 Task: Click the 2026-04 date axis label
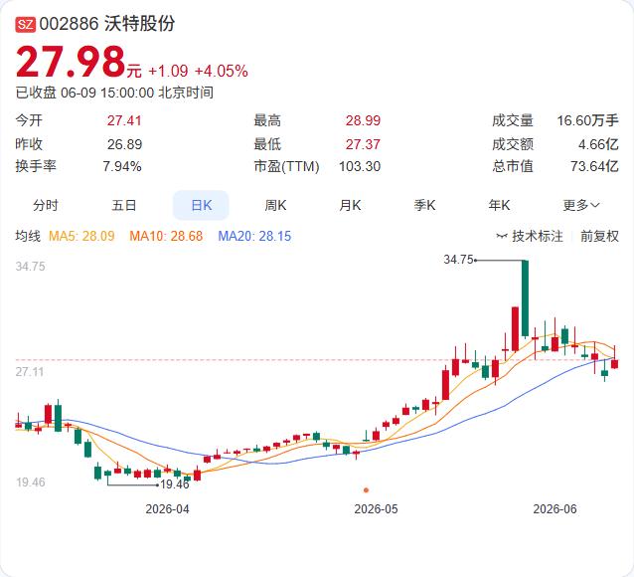(x=167, y=509)
